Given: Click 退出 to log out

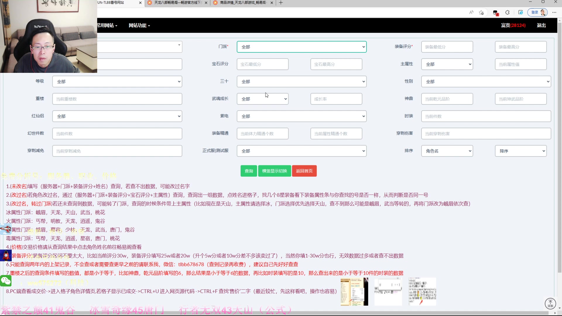Looking at the screenshot, I should pyautogui.click(x=541, y=25).
